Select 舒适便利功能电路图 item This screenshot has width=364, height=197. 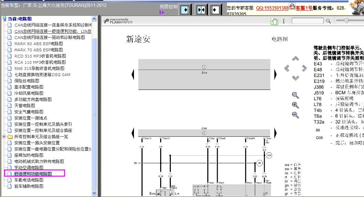33,174
